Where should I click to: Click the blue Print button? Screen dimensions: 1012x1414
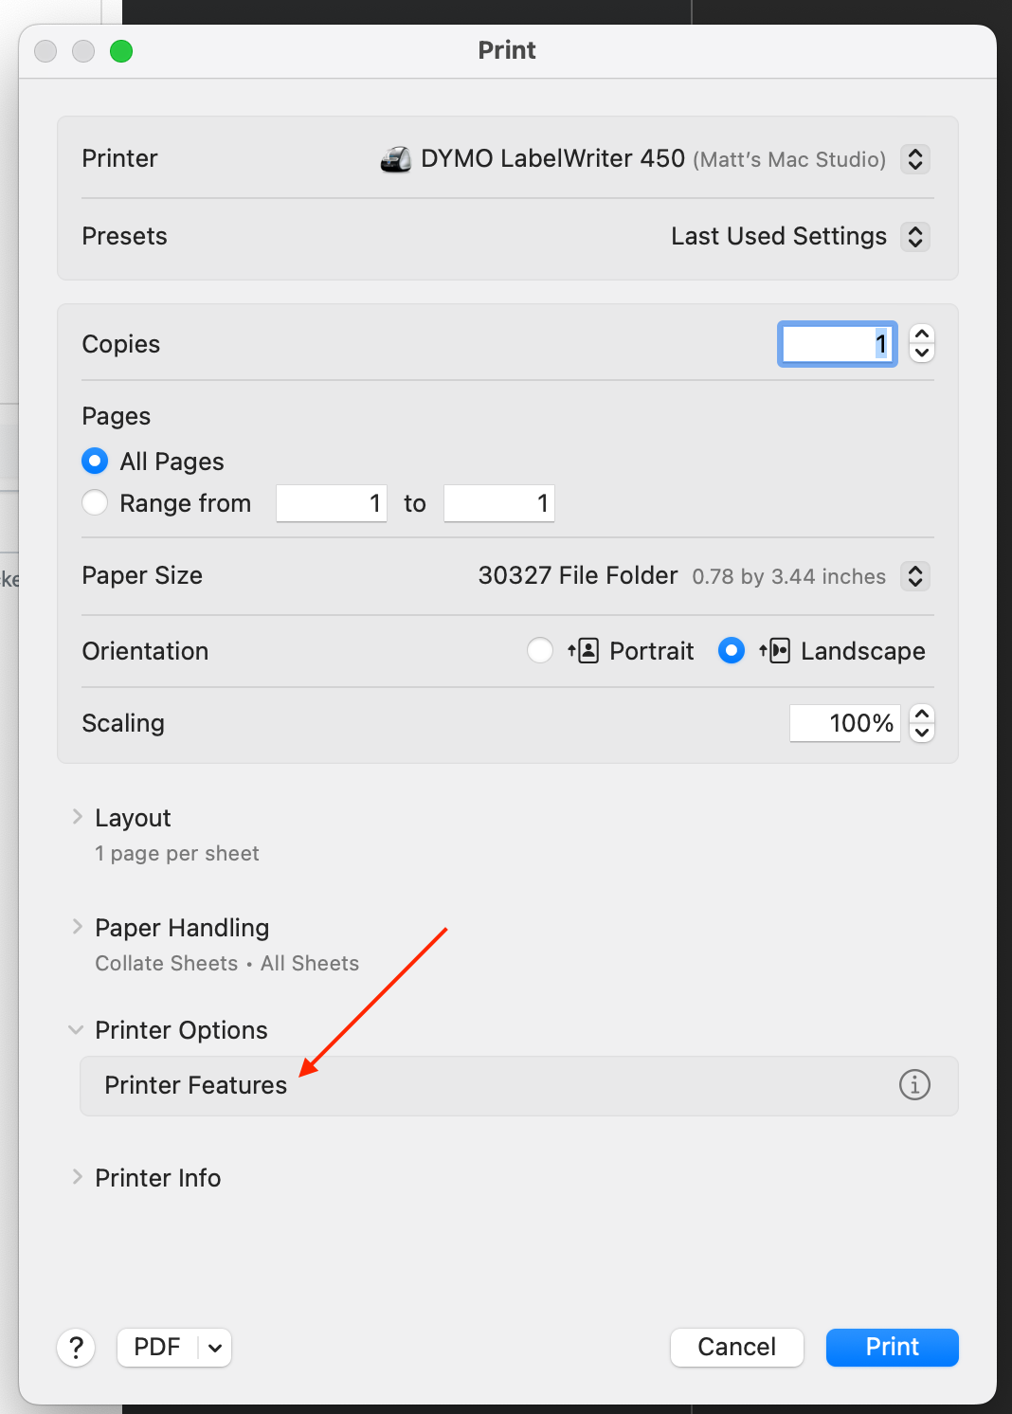[892, 1347]
